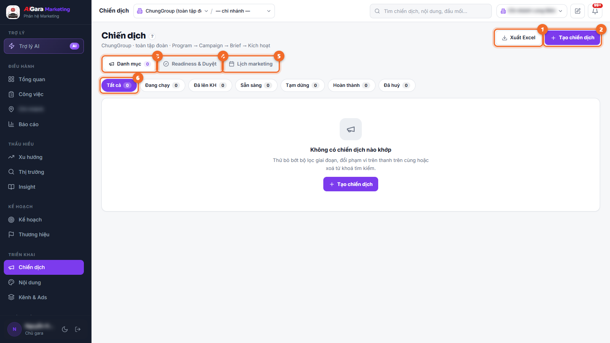610x343 pixels.
Task: Open Công việc tasks page
Action: tap(44, 94)
